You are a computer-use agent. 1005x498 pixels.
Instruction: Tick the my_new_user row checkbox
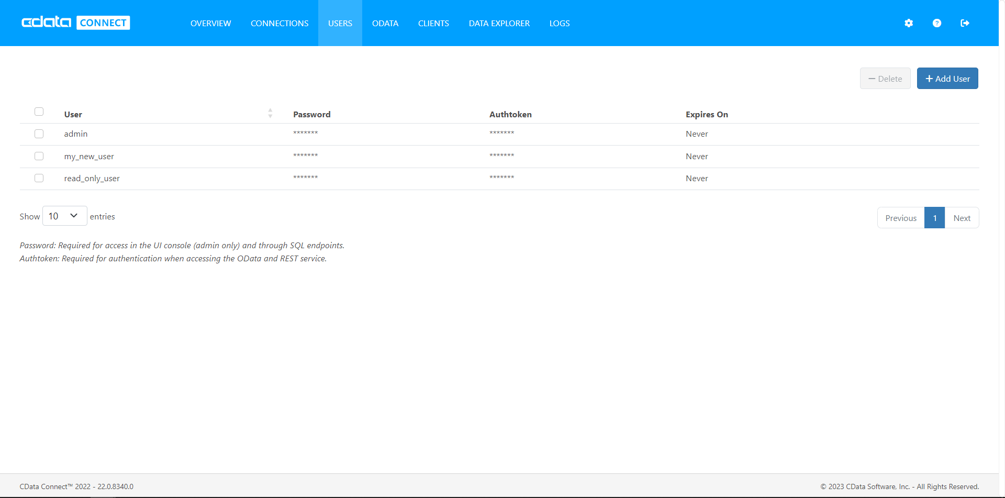[x=39, y=156]
